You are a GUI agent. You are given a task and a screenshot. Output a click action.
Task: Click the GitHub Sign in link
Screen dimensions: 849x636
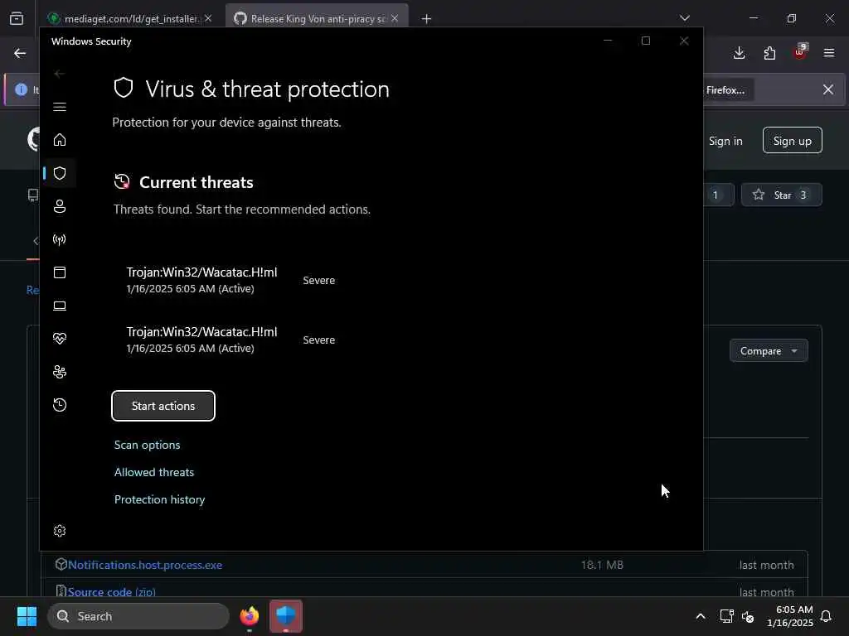(725, 141)
